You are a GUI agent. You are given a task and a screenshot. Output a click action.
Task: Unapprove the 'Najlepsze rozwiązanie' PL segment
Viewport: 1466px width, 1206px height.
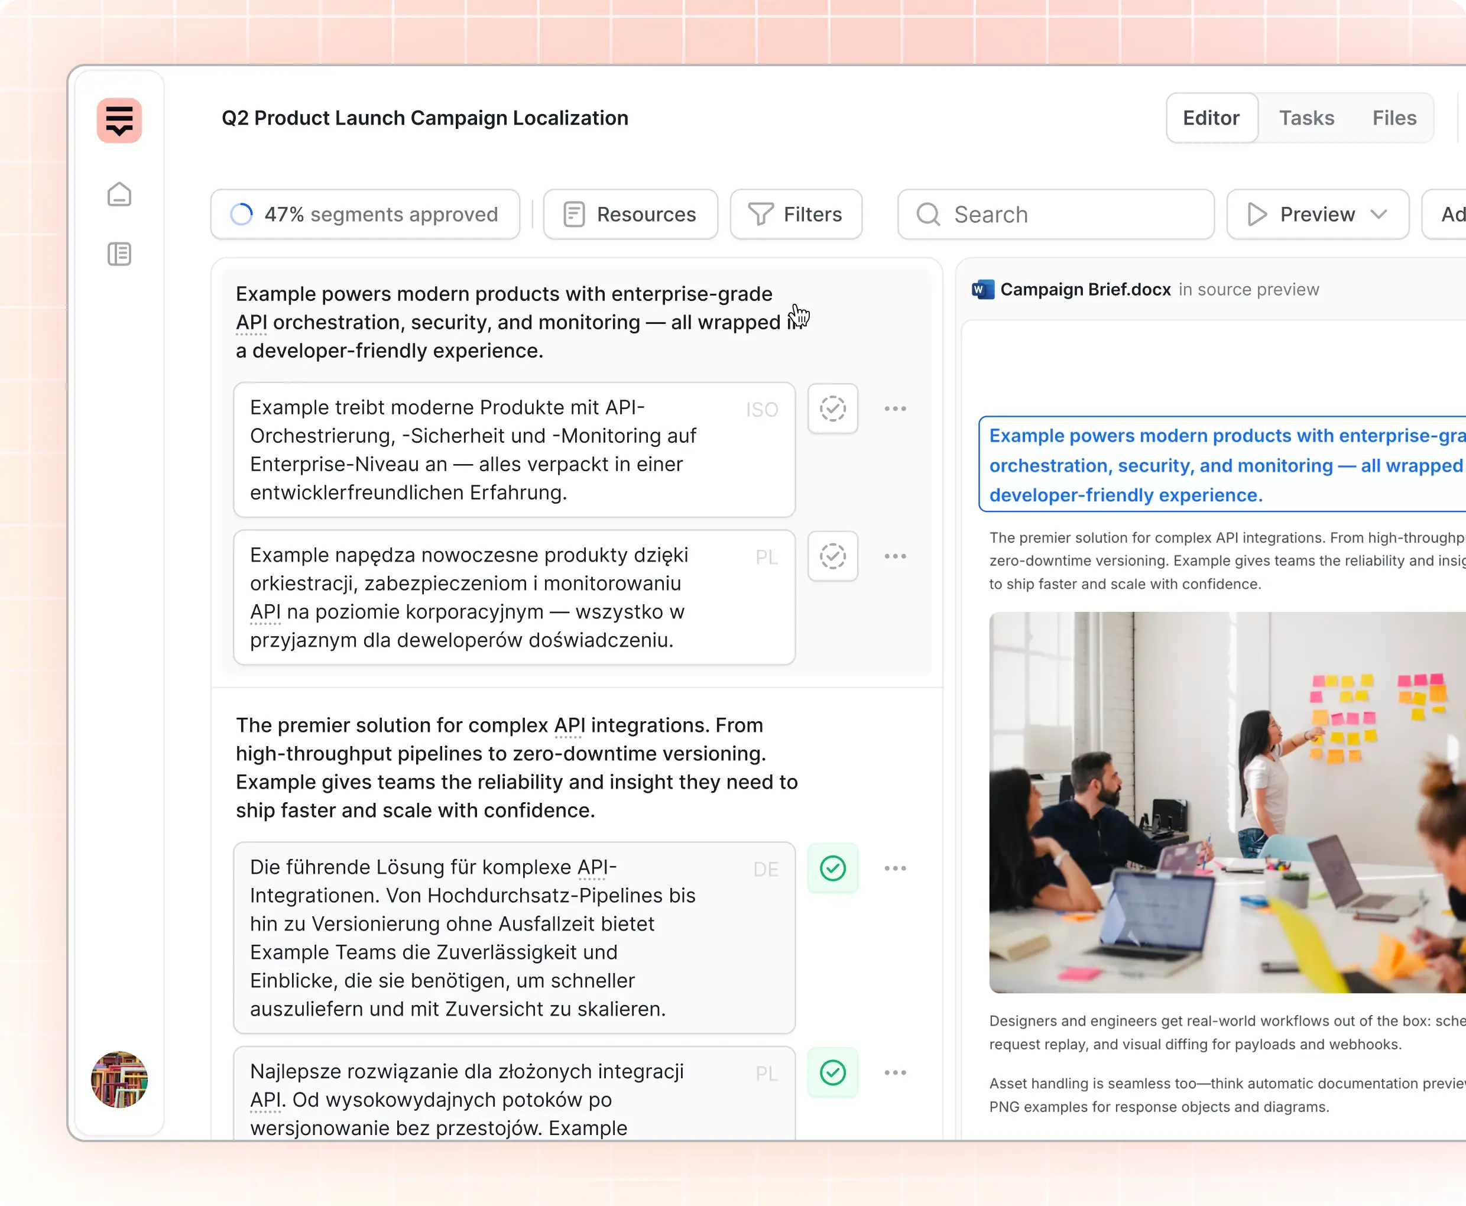[833, 1072]
